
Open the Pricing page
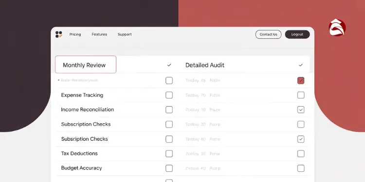coord(75,34)
